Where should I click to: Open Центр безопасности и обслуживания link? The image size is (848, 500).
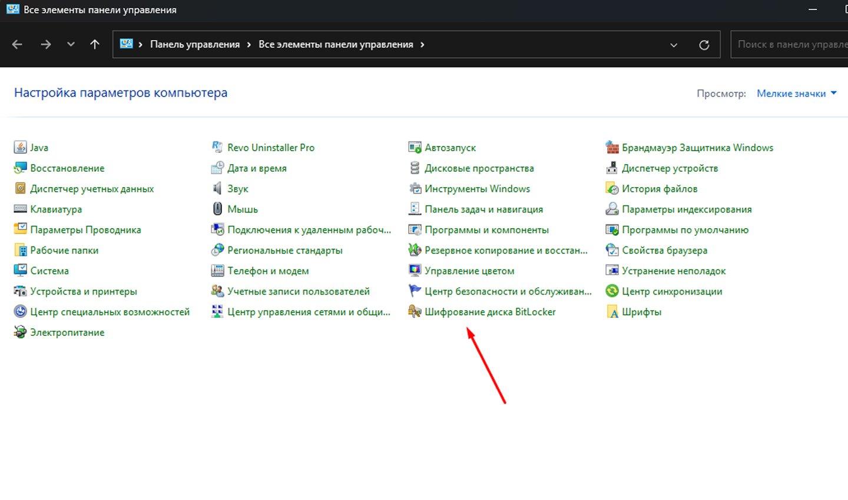tap(508, 291)
